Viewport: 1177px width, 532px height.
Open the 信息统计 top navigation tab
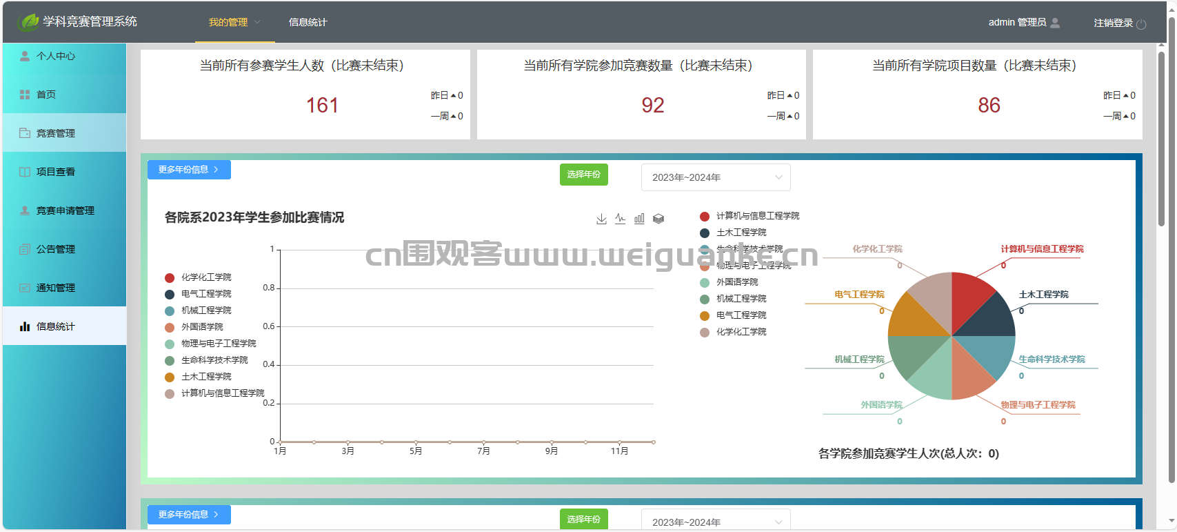308,22
